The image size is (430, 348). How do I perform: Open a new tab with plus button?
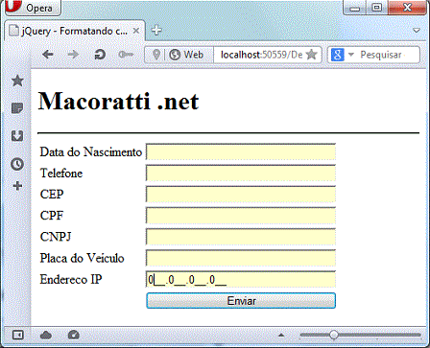[x=156, y=30]
